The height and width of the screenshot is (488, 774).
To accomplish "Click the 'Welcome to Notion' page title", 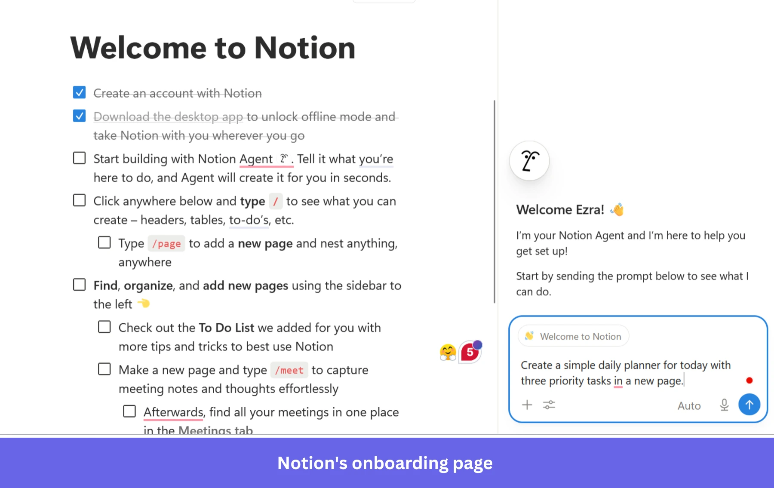I will click(213, 48).
